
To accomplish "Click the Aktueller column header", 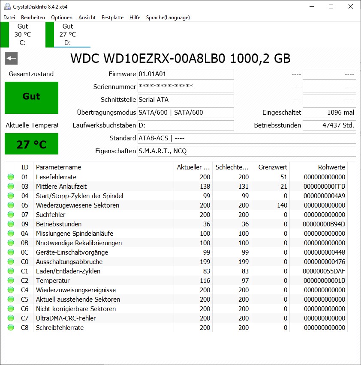I will point(193,167).
